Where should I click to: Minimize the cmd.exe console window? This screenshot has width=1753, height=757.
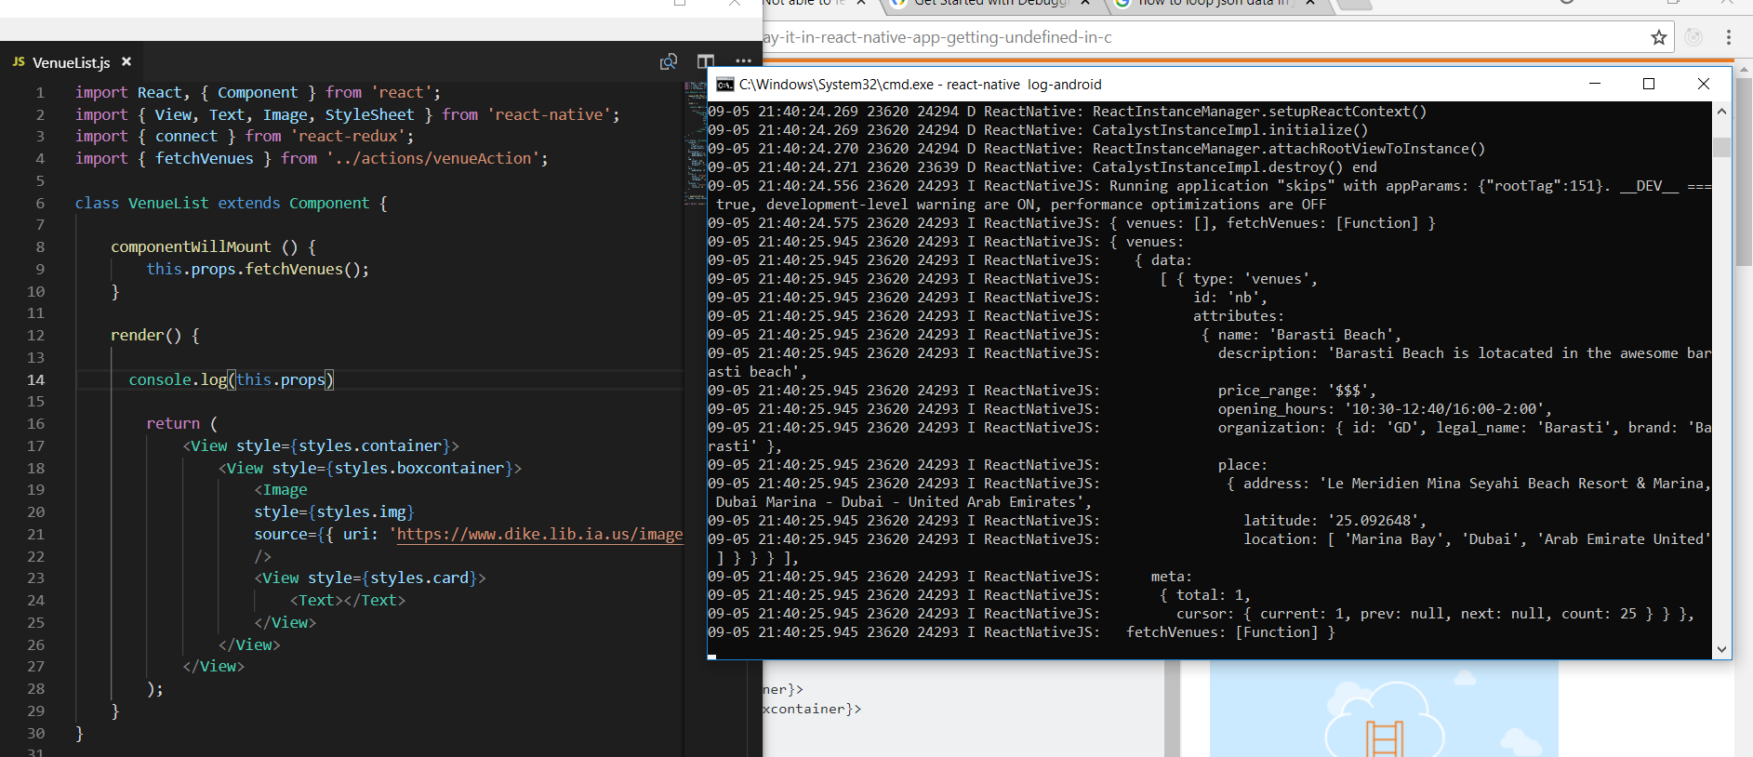click(x=1595, y=84)
